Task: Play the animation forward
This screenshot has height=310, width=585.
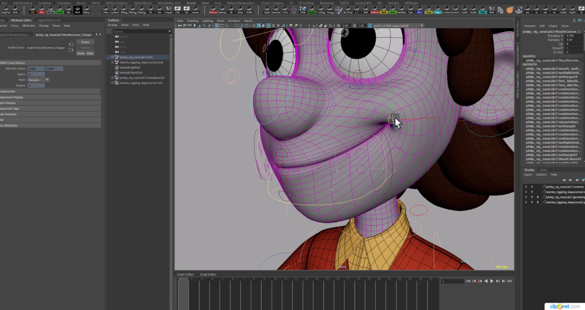Action: (492, 281)
